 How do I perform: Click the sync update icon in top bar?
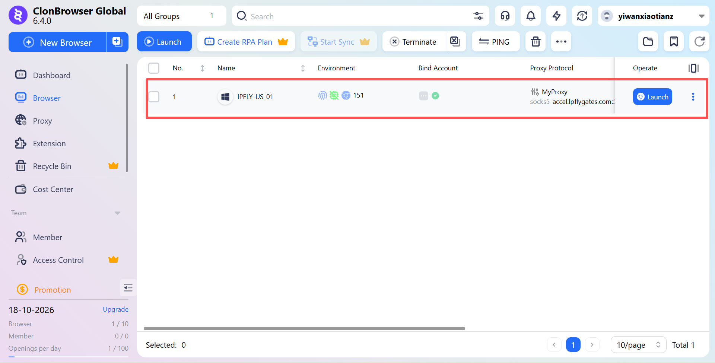[x=582, y=16]
